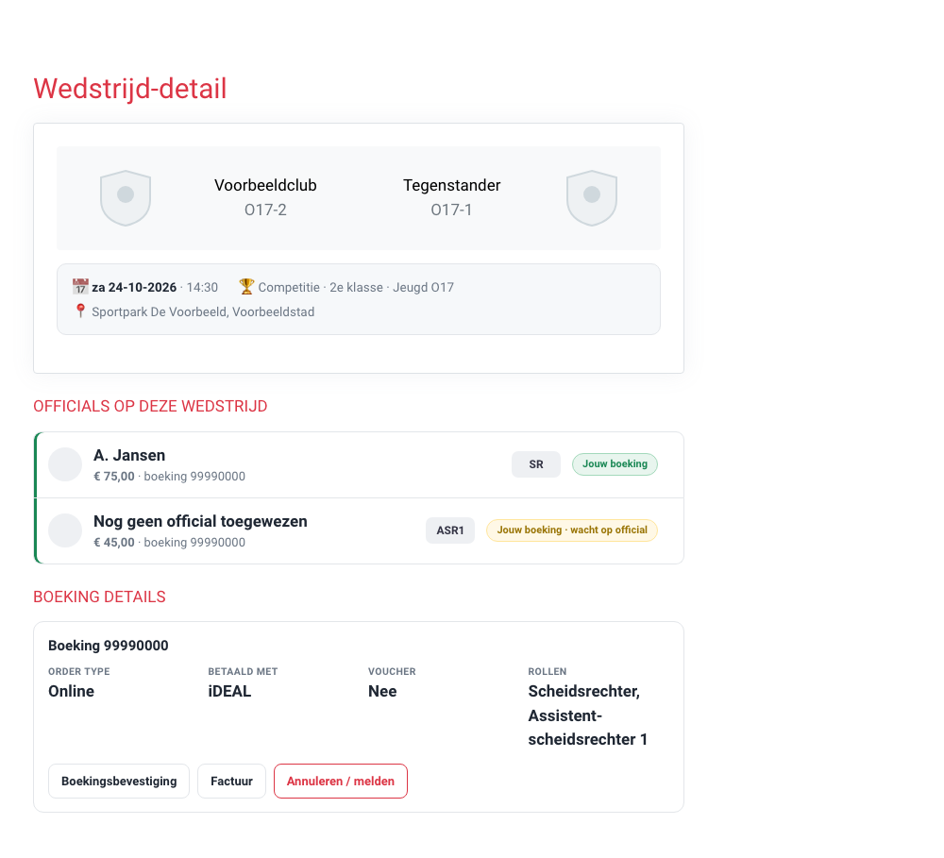Click 'Competitie · 2e klasse · Jeugd O17' text
Screen dimensions: 944x858
tap(356, 287)
